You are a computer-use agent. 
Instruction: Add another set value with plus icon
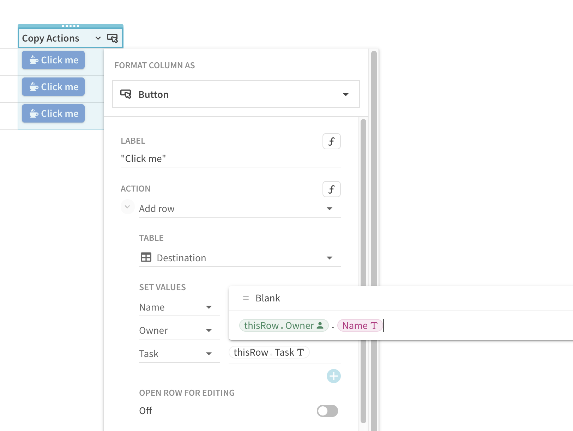click(x=333, y=376)
